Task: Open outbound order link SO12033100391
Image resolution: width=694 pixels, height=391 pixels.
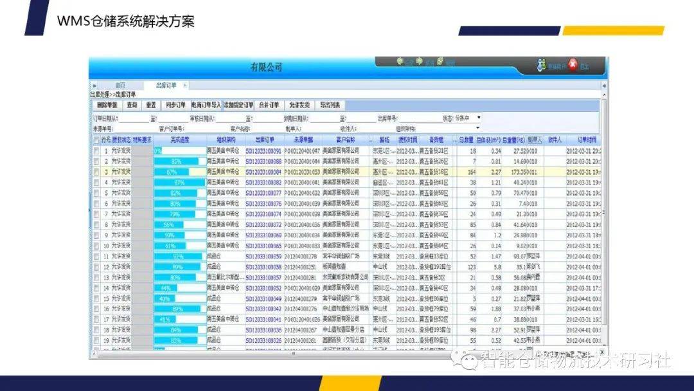Action: point(263,151)
